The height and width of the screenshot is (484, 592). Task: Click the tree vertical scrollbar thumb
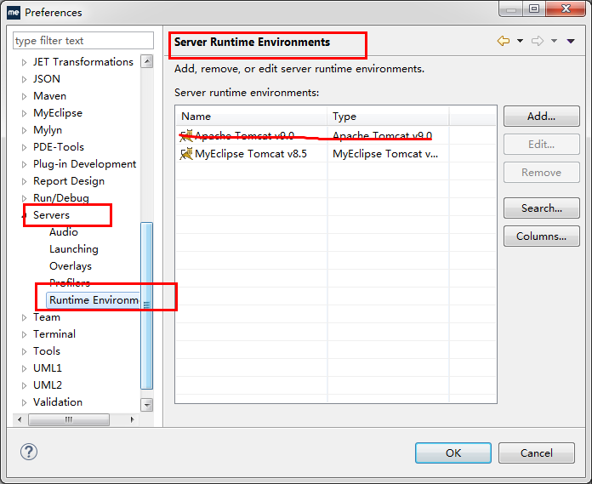147,305
